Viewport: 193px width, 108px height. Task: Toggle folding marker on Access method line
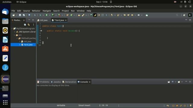pyautogui.click(x=41, y=31)
